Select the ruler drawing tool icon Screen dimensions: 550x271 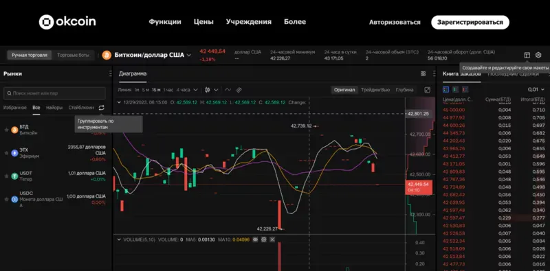239,90
